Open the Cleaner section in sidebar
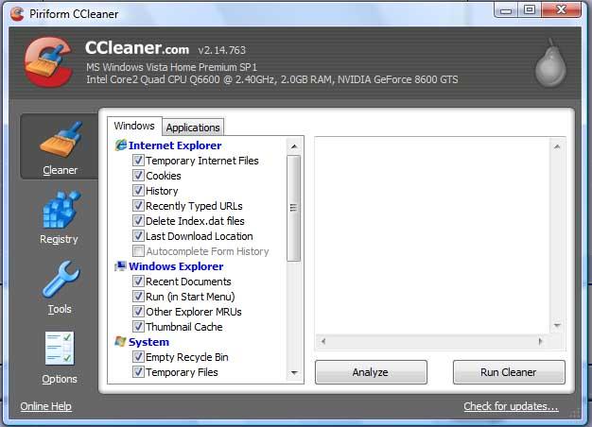Image resolution: width=592 pixels, height=427 pixels. coord(60,146)
